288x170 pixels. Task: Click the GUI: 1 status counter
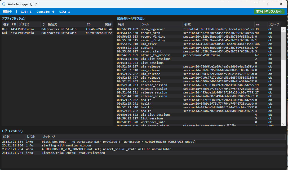point(26,12)
